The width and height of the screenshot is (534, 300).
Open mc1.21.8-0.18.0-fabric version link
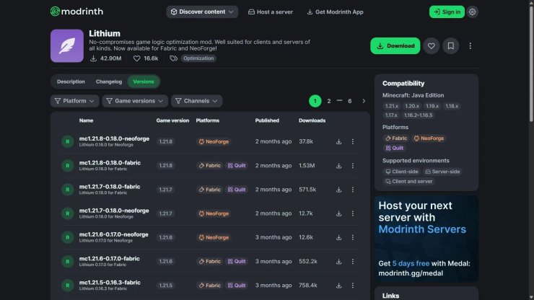tap(110, 163)
